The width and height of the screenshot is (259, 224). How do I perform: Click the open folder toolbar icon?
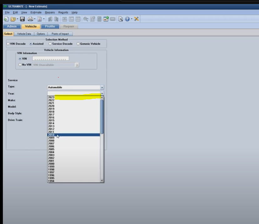[x=13, y=19]
